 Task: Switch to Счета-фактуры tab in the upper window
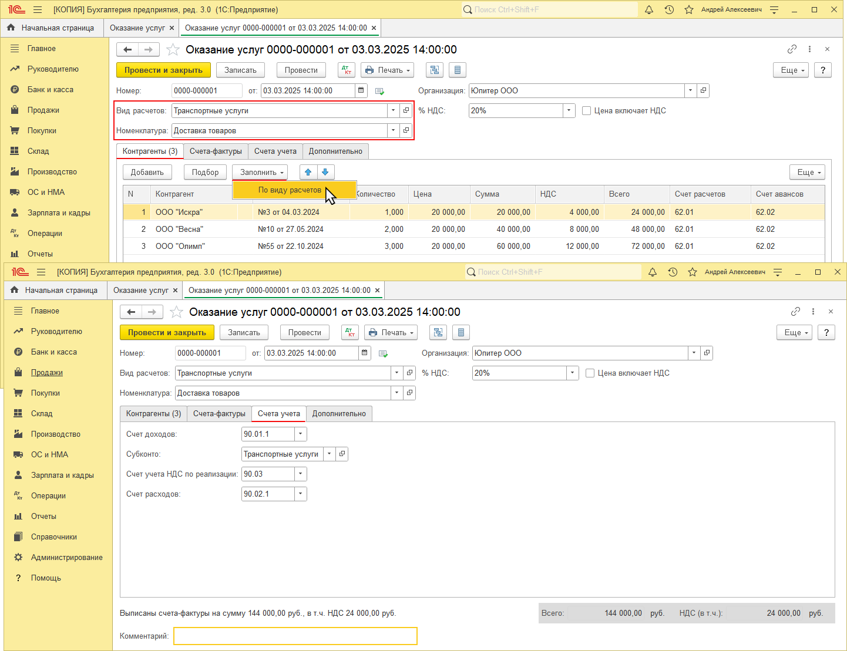click(x=216, y=151)
